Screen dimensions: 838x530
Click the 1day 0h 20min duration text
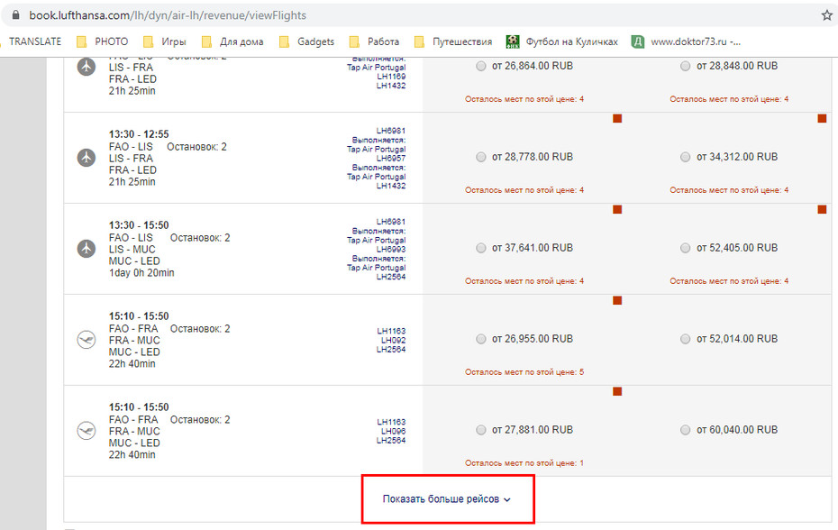point(141,273)
